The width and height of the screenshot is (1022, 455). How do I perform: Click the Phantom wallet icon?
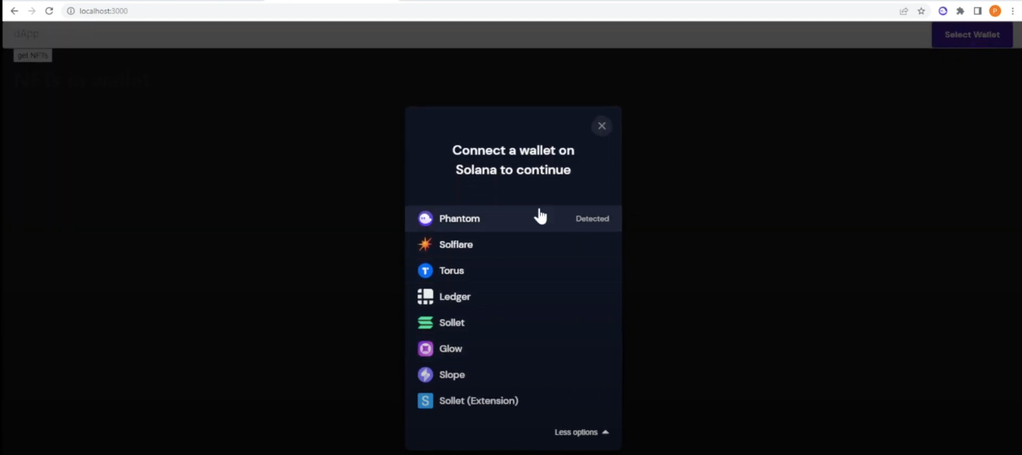[x=425, y=218]
